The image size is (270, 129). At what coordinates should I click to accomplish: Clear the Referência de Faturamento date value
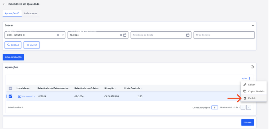(x=121, y=35)
